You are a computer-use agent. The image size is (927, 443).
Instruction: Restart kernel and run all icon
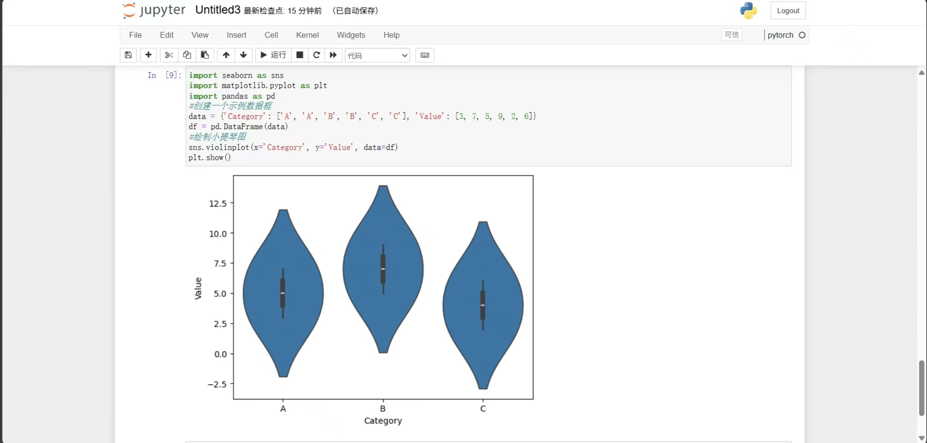click(x=333, y=55)
